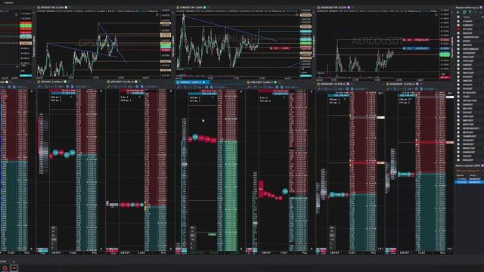Click document icon in first GPSUSDT order book toolbar
The image size is (484, 272).
tap(73, 87)
